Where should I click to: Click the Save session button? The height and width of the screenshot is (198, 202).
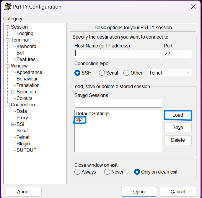(x=178, y=127)
